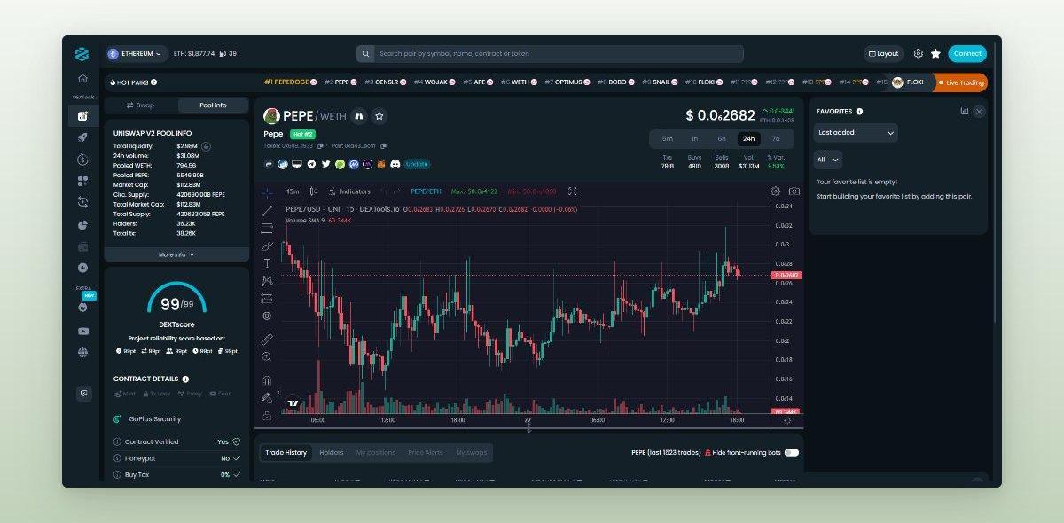
Task: Open Pair Explorer icon in left sidebar
Action: pos(82,115)
